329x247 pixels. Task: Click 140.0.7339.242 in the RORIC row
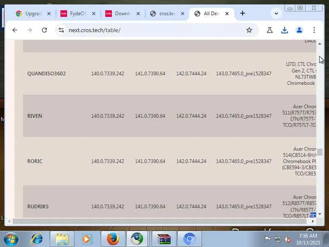[x=108, y=161]
